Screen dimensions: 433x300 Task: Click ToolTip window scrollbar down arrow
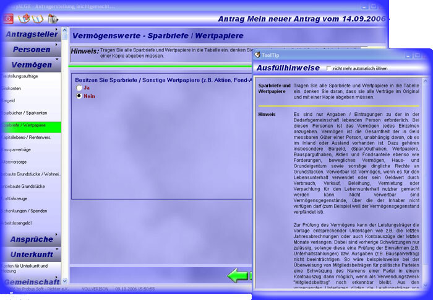tap(426, 285)
